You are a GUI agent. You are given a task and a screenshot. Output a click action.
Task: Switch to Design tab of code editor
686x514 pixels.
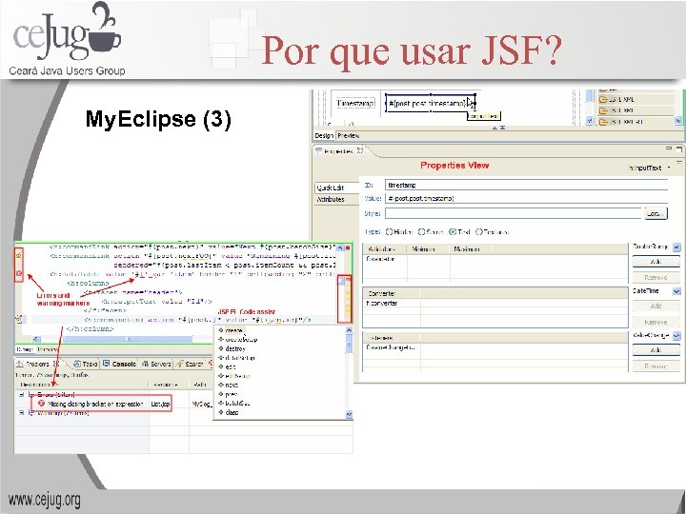[25, 349]
